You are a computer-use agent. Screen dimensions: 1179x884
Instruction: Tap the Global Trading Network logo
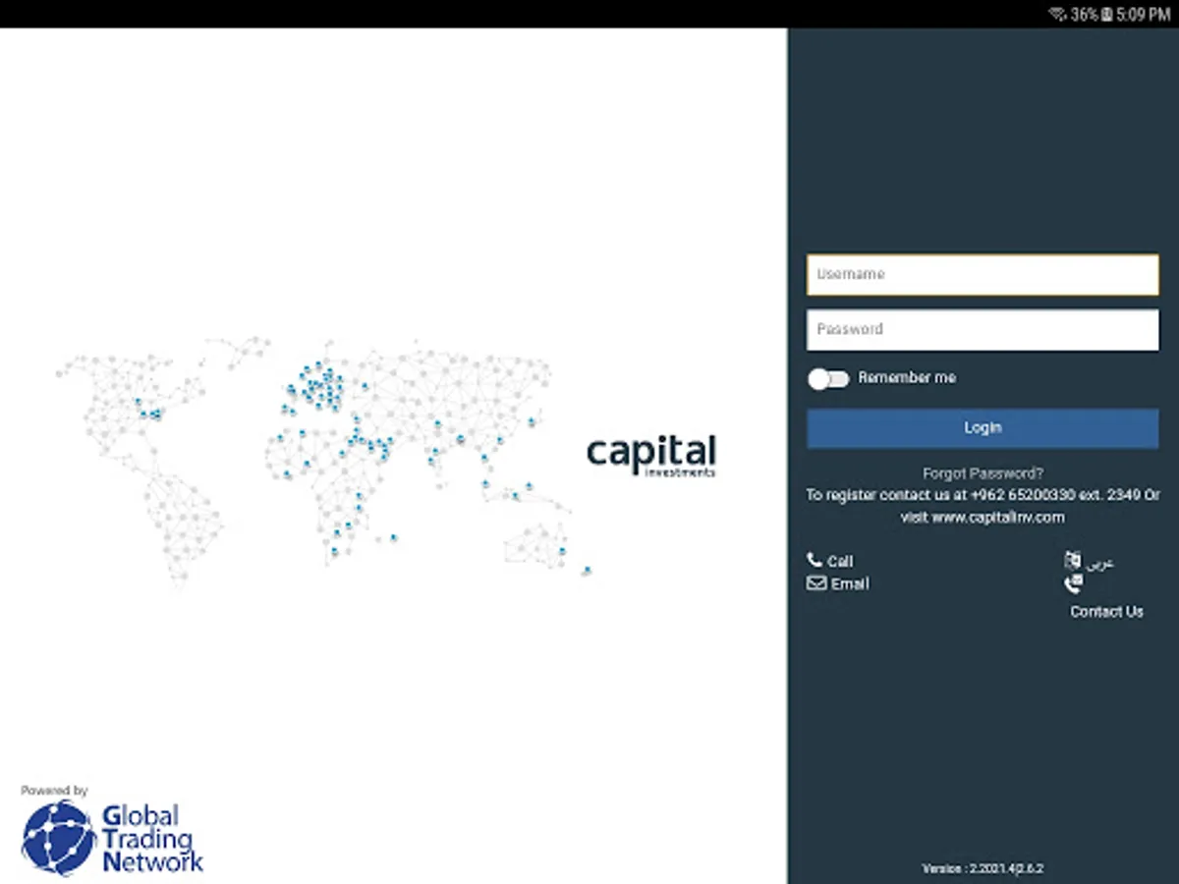pyautogui.click(x=111, y=836)
